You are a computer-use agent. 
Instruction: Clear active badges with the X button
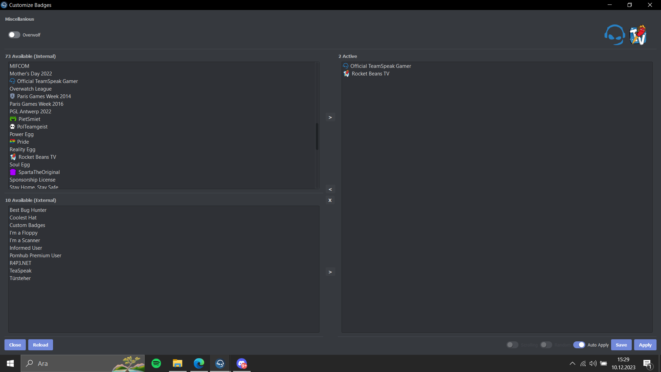[x=330, y=200]
